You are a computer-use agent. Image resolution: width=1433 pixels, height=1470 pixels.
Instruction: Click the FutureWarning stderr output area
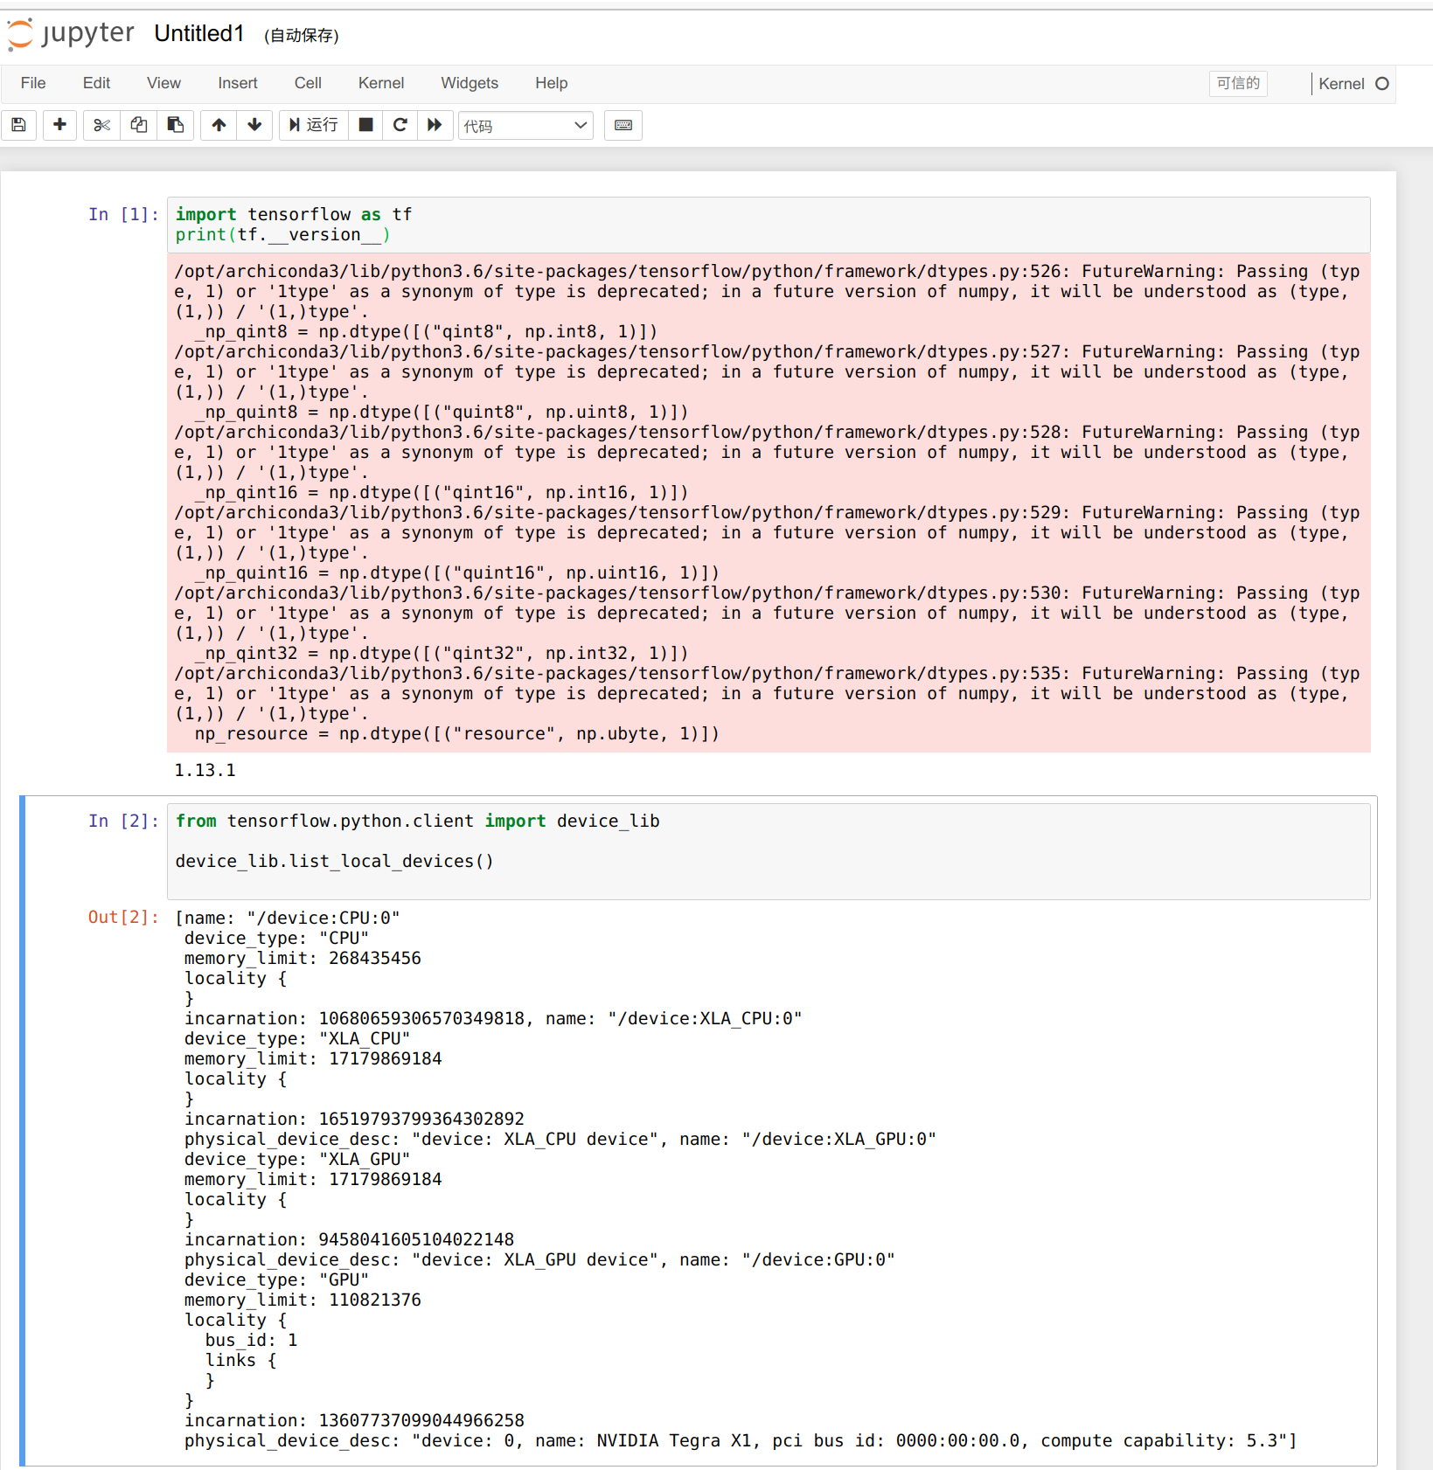tap(769, 503)
